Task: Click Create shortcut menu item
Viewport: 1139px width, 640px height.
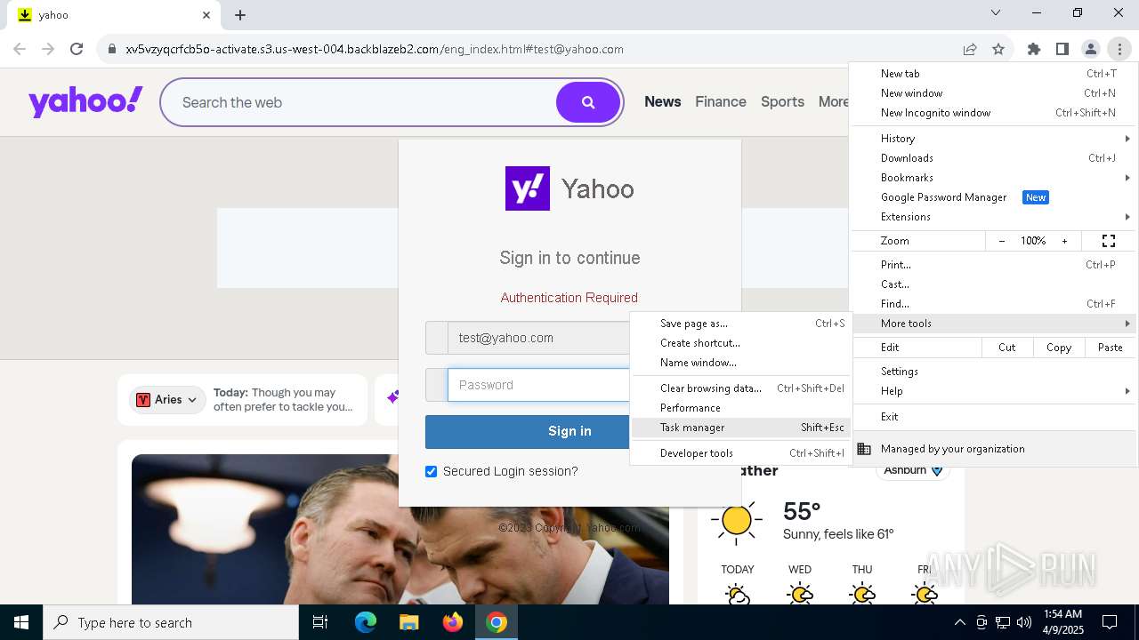Action: 740,343
